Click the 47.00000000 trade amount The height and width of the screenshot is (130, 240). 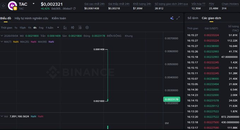click(229, 57)
